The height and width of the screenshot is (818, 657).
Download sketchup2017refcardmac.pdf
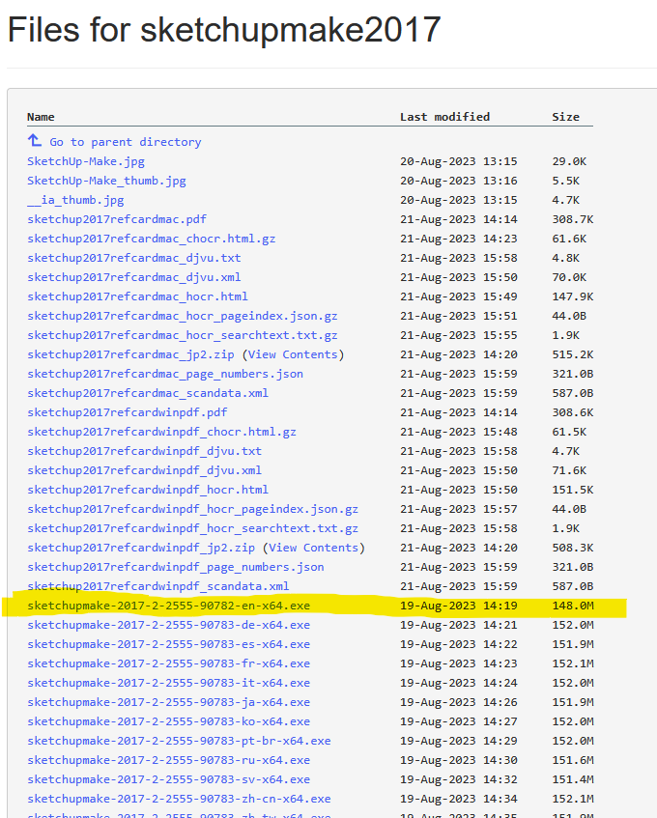click(x=117, y=219)
